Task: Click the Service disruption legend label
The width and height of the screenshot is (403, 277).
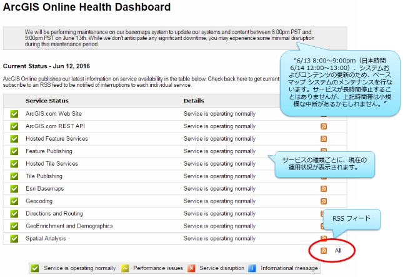Action: click(x=222, y=268)
